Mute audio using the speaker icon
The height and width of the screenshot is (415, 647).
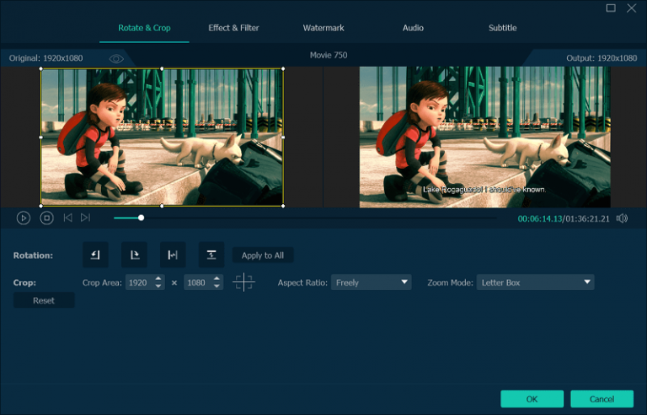622,218
